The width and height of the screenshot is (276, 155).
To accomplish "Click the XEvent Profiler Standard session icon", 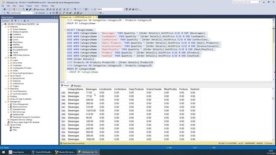I will point(11,127).
